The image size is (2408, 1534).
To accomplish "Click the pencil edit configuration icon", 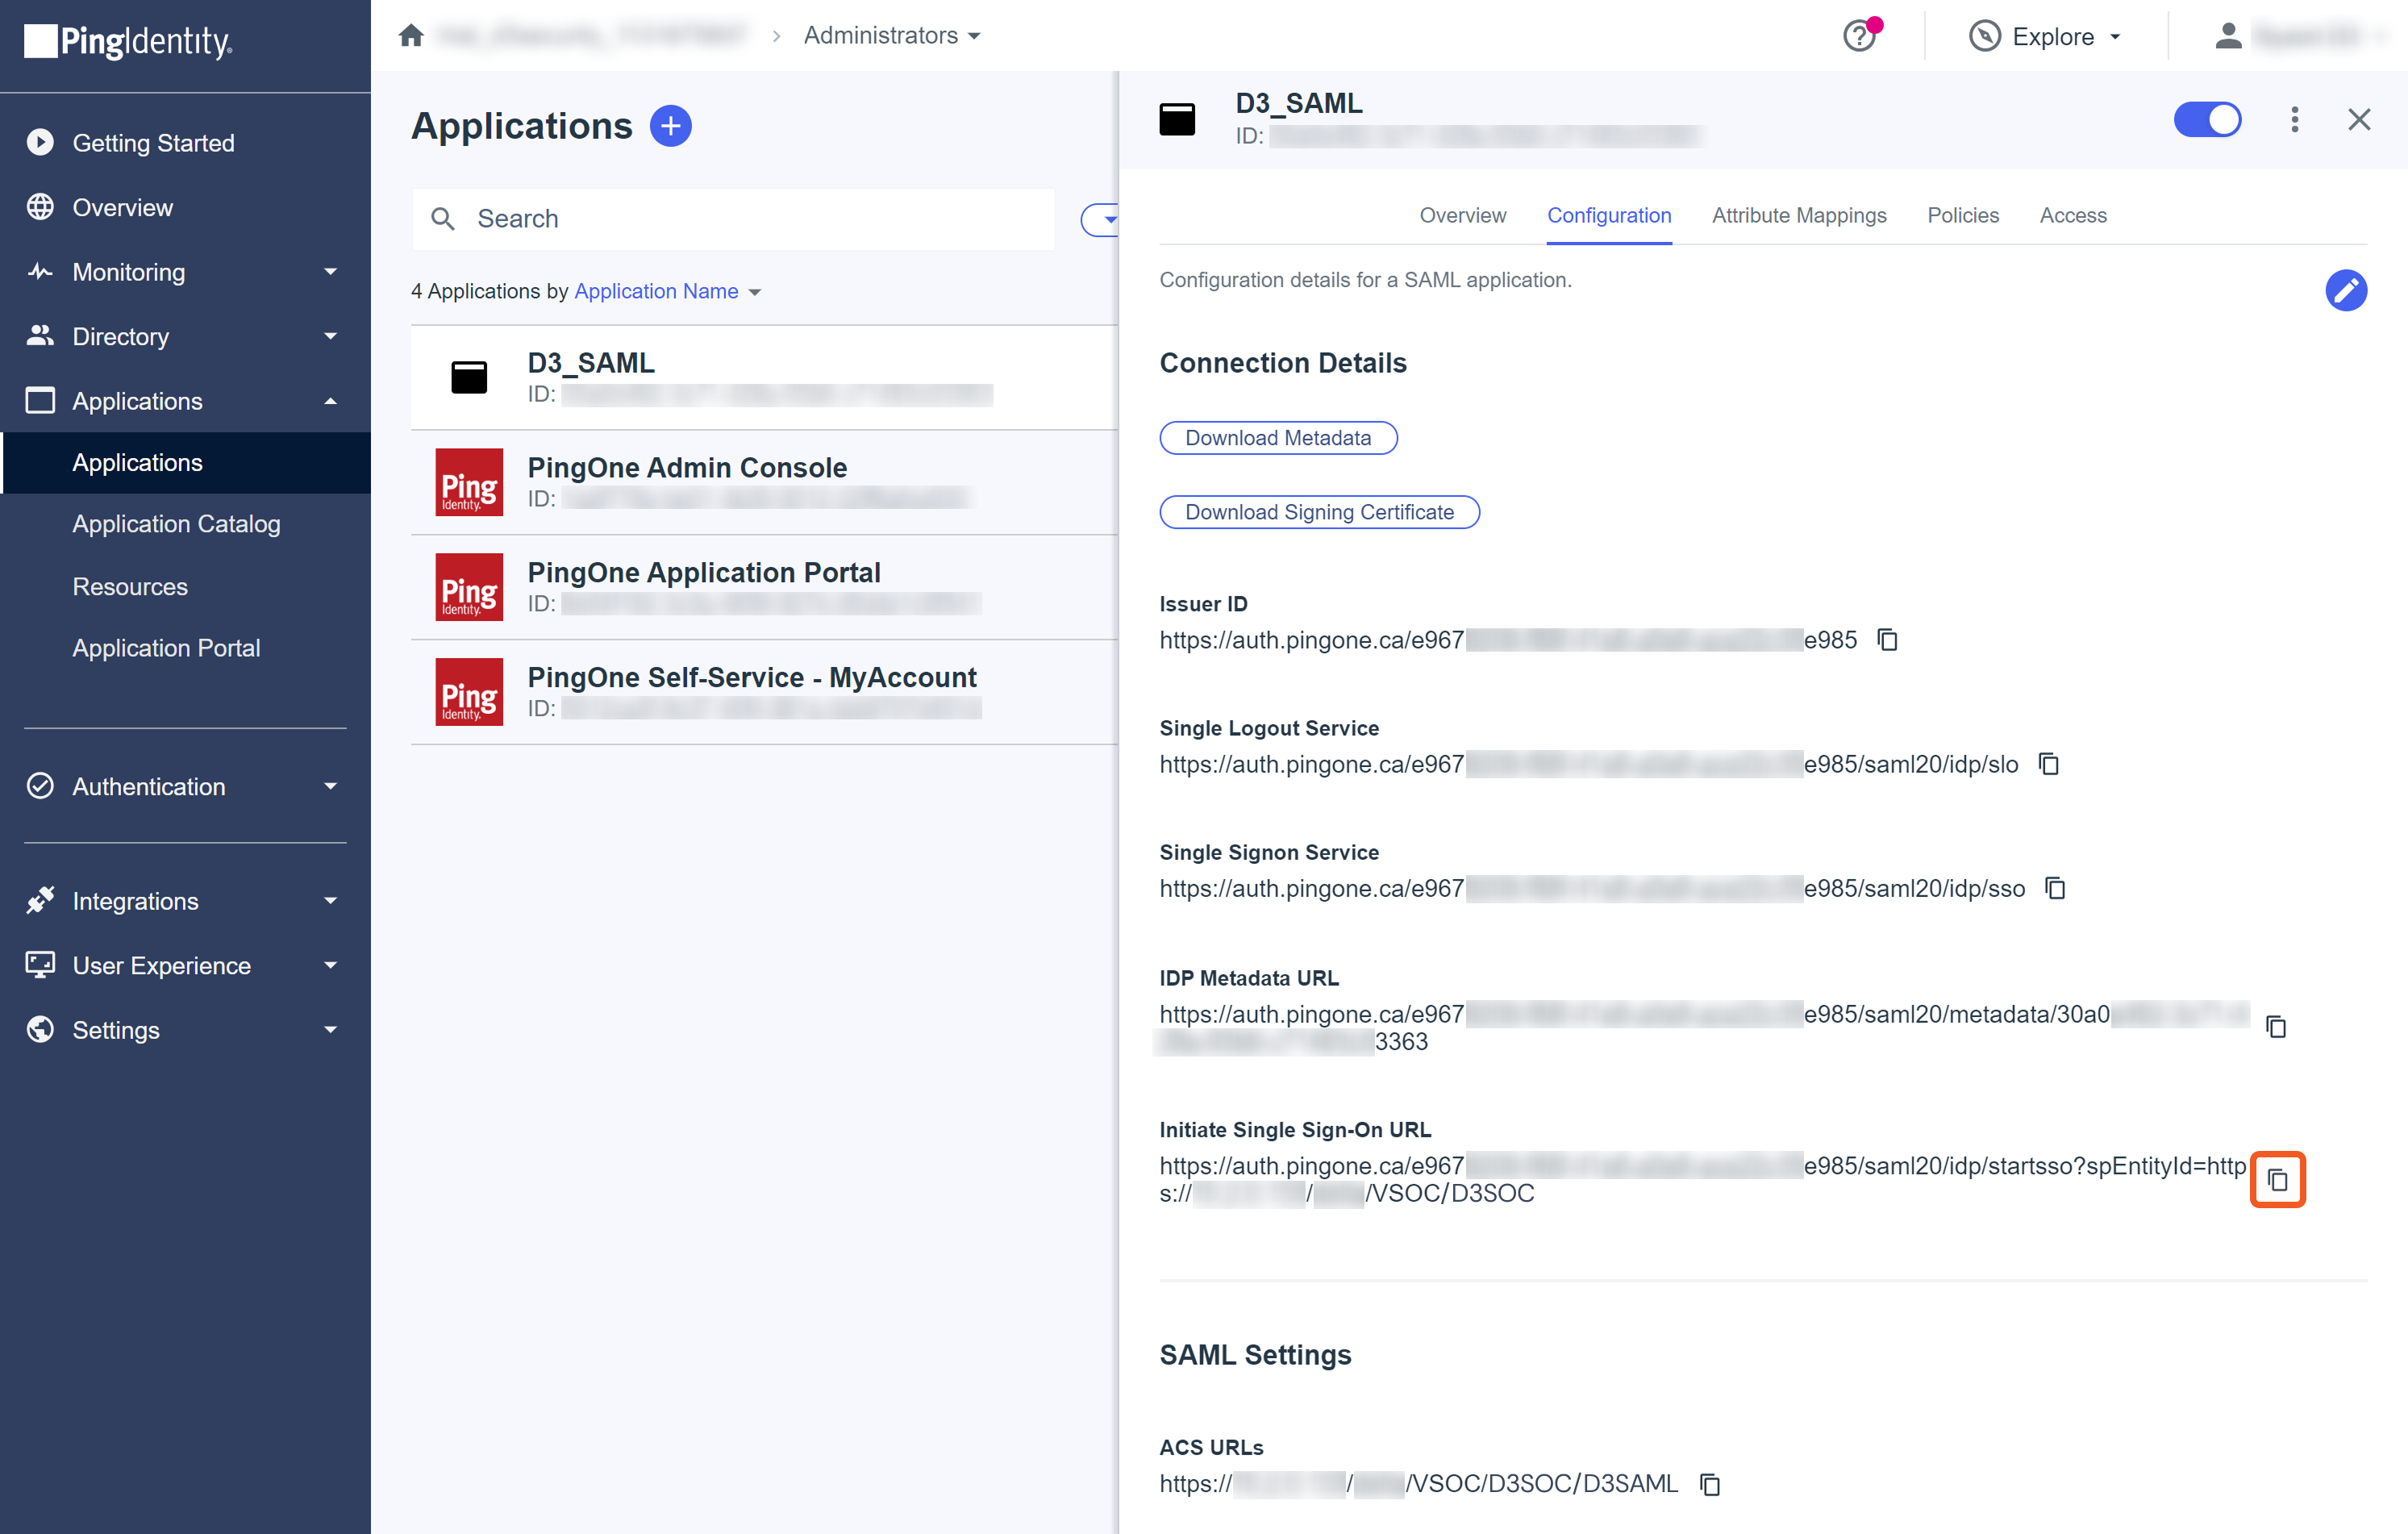I will [2345, 290].
